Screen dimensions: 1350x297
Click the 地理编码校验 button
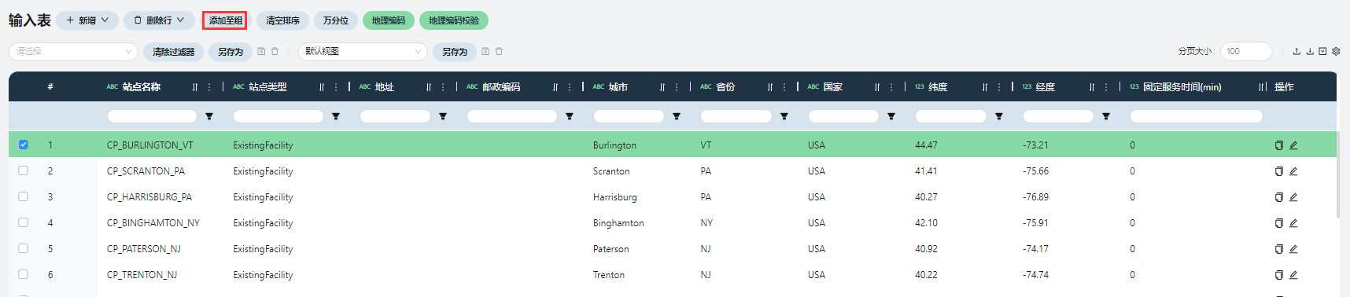[454, 20]
